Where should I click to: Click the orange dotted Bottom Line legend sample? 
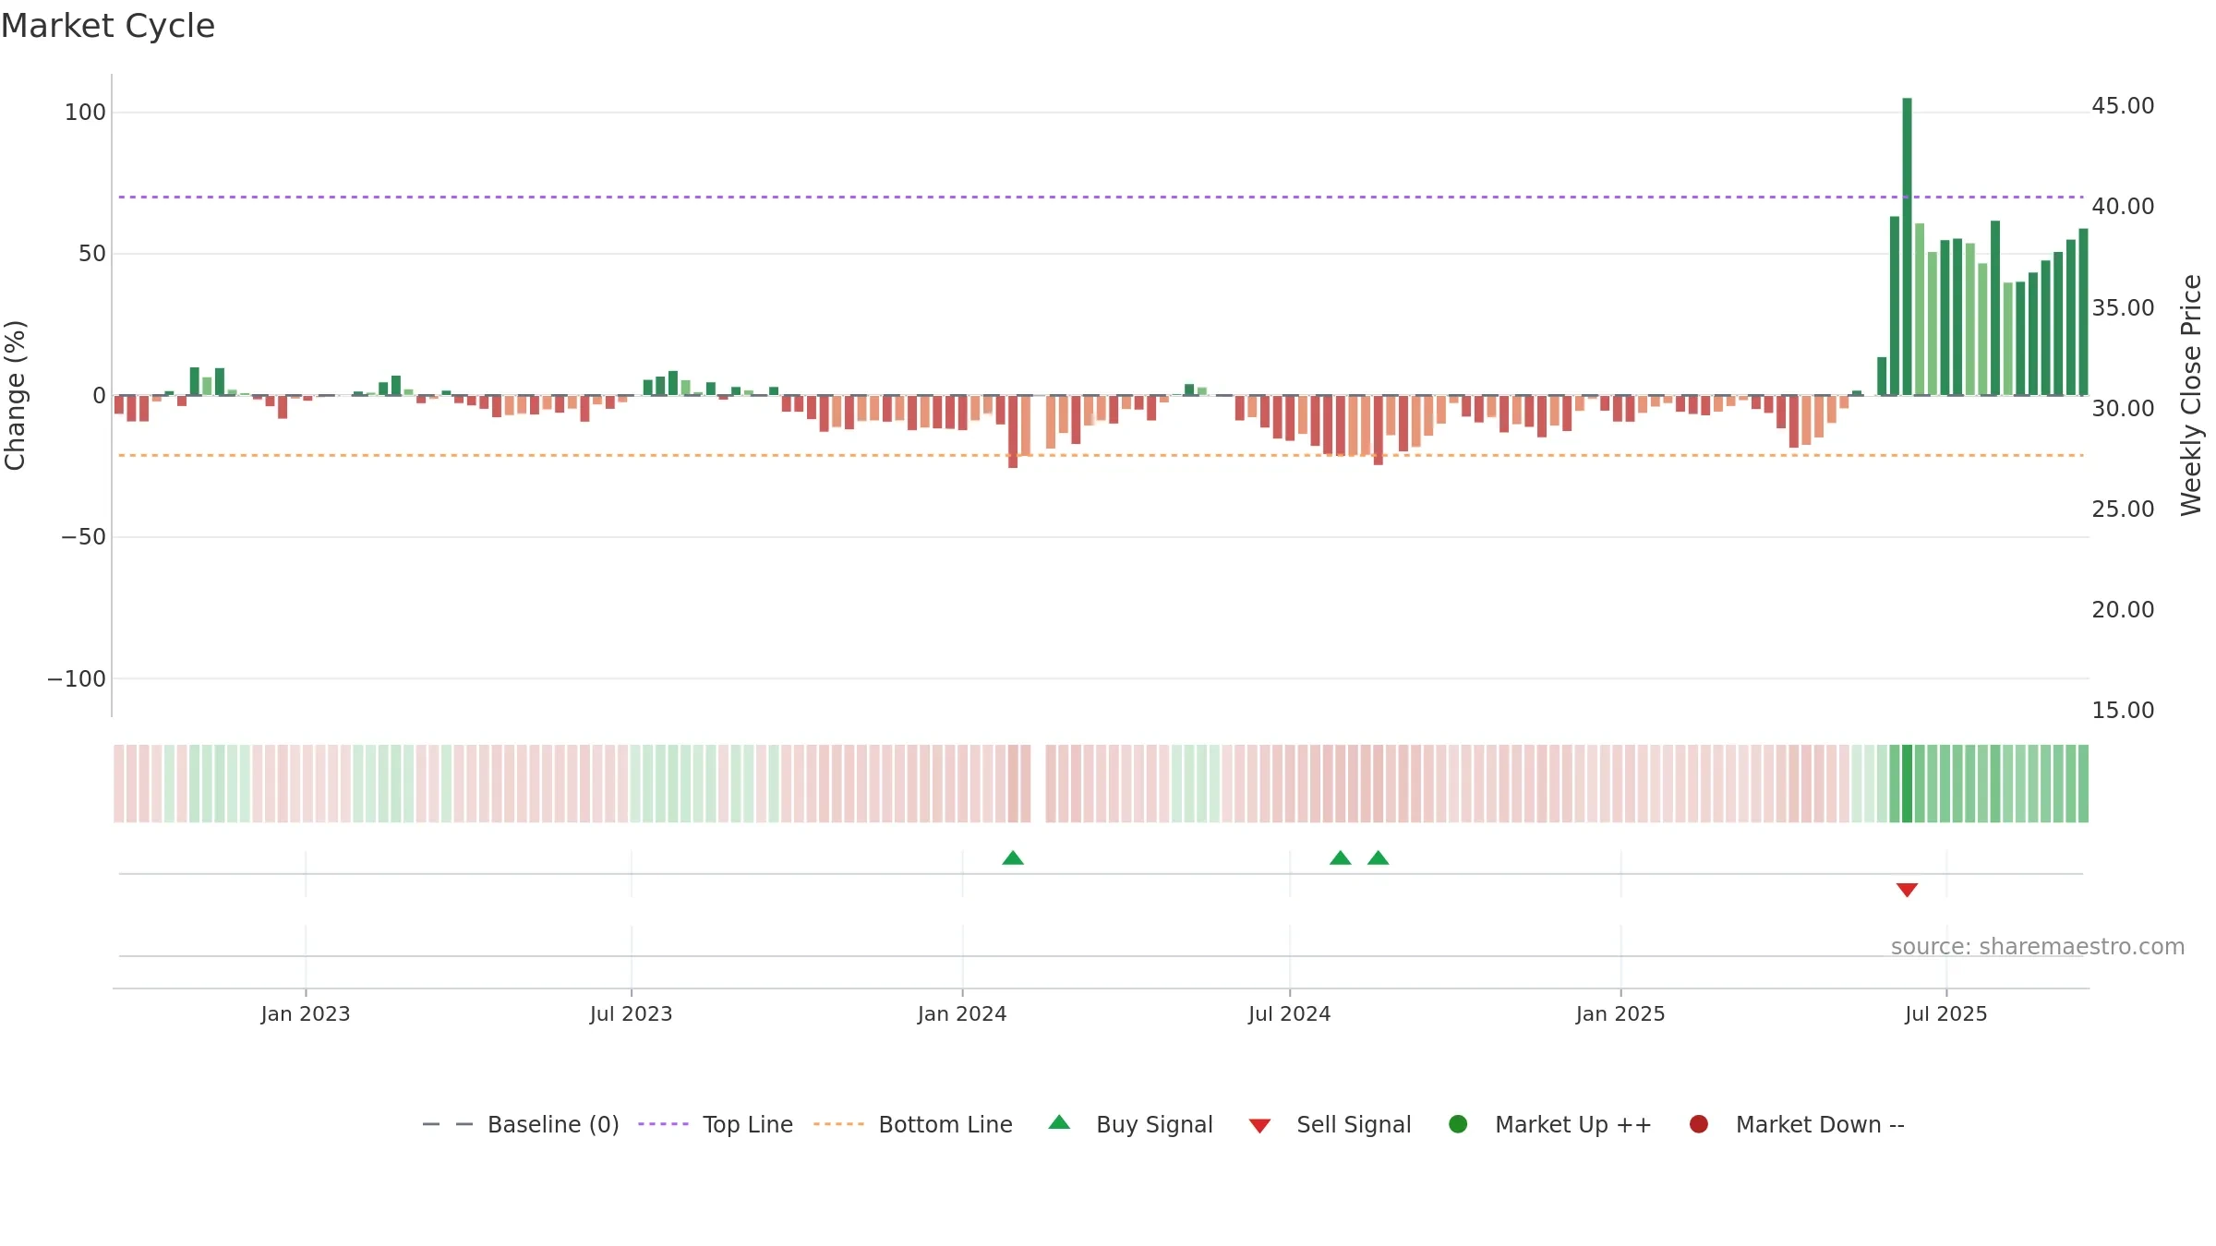(838, 1124)
